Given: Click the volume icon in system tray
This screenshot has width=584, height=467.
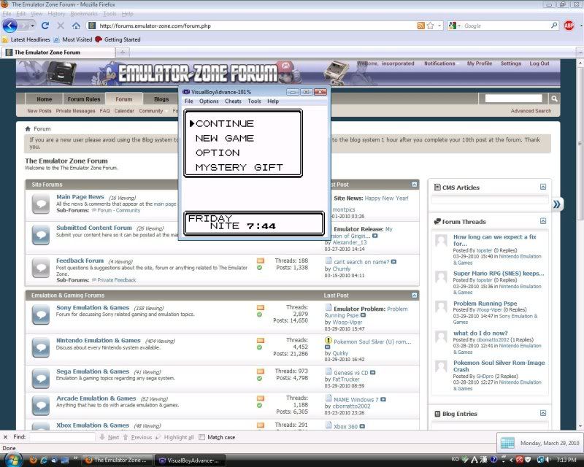Looking at the screenshot, I should [x=550, y=460].
